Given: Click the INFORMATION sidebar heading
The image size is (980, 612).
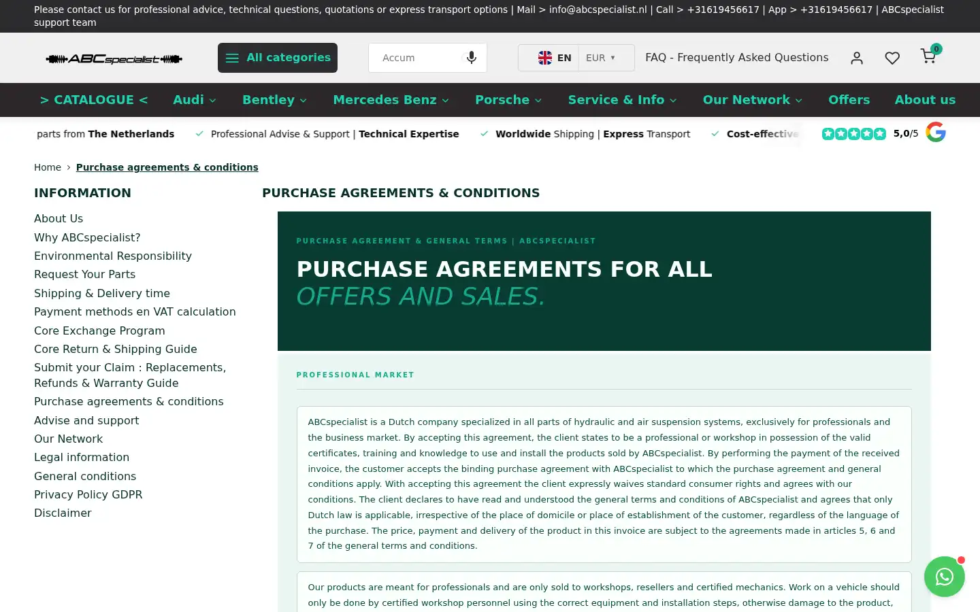Looking at the screenshot, I should click(83, 193).
